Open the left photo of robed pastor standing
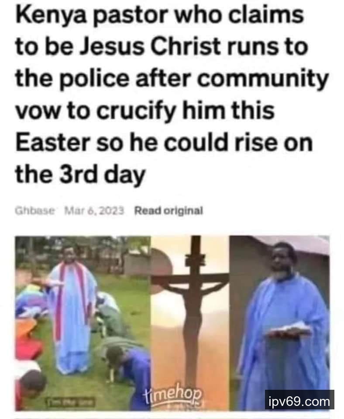 pyautogui.click(x=83, y=323)
